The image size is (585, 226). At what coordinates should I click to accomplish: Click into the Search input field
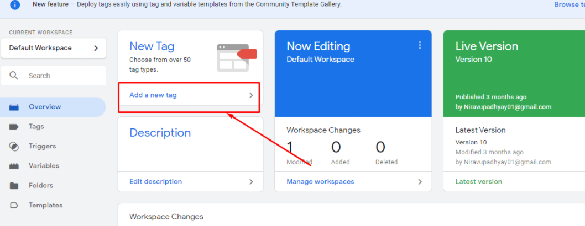53,76
